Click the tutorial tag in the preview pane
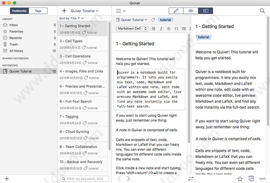The height and width of the screenshot is (183, 270). pyautogui.click(x=203, y=37)
